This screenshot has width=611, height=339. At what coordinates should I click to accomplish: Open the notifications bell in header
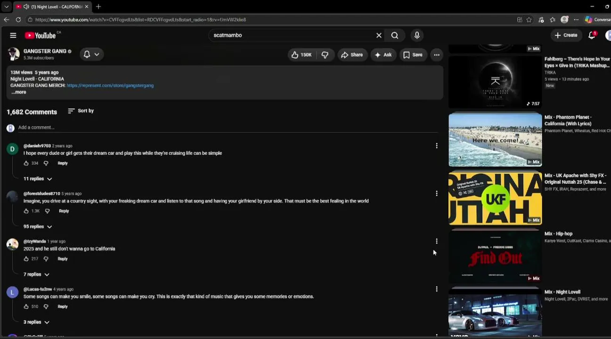click(592, 35)
